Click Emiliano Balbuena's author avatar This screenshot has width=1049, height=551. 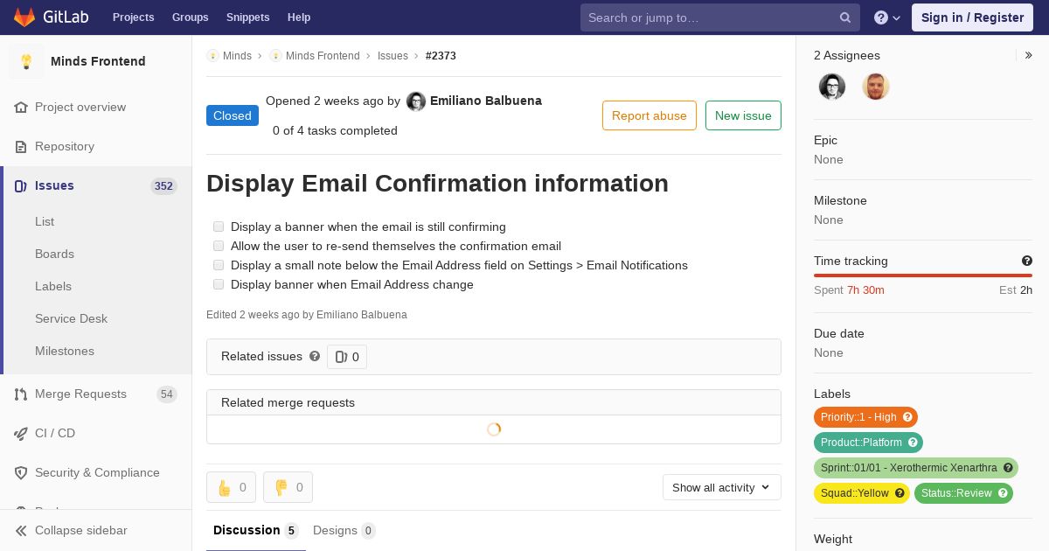click(x=416, y=101)
